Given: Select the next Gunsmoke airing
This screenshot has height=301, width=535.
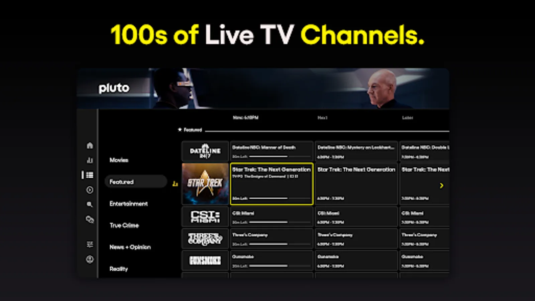Looking at the screenshot, I should 356,260.
